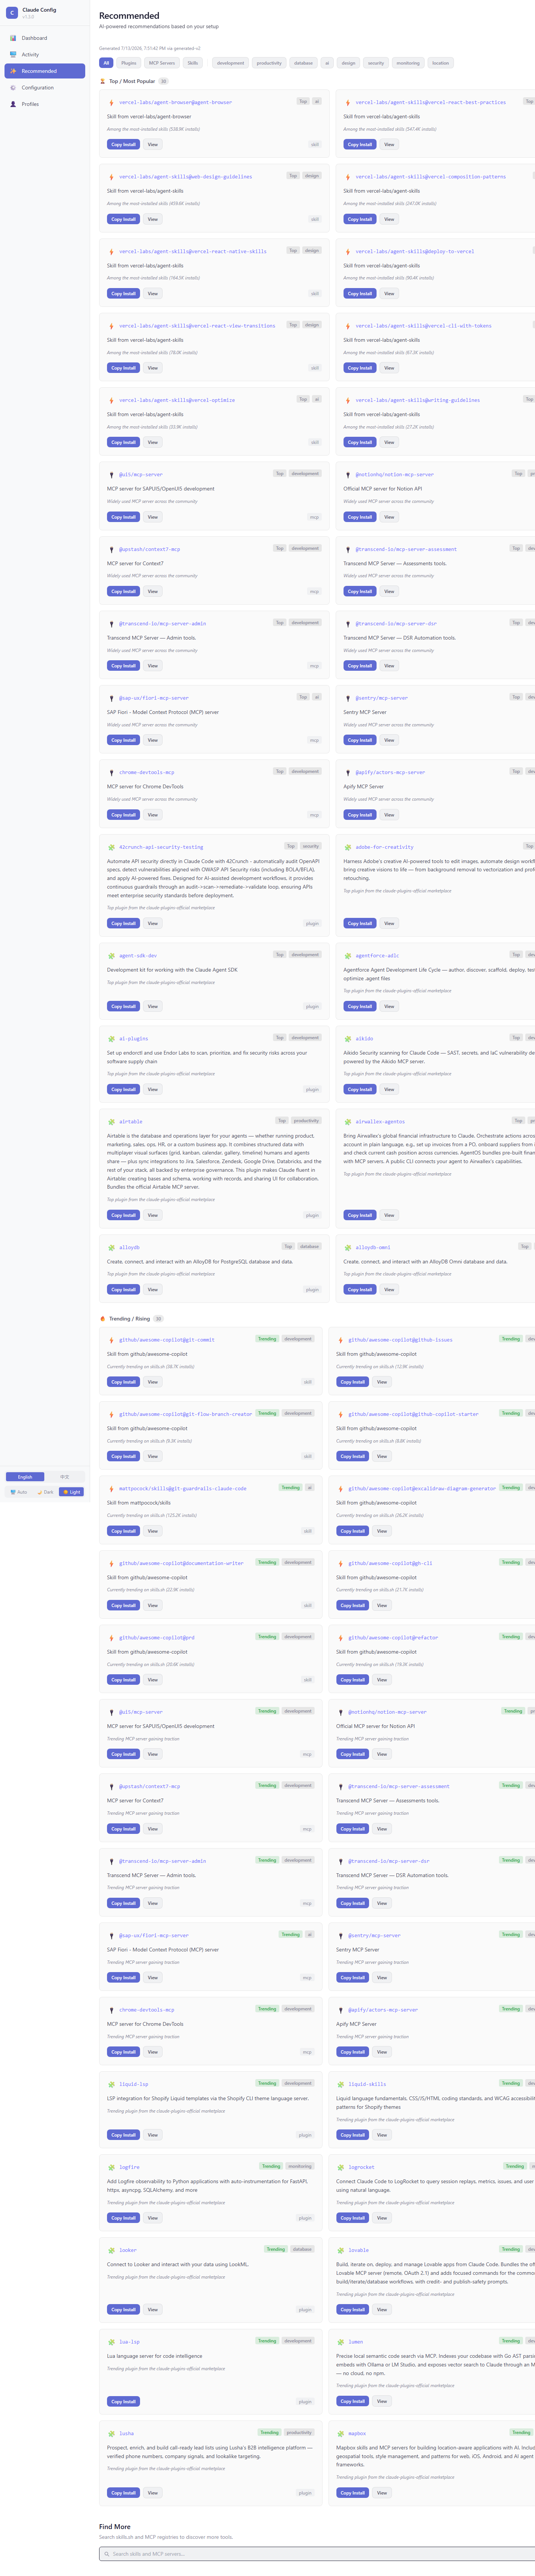Image resolution: width=535 pixels, height=2576 pixels.
Task: Open the Dashboard sidebar icon
Action: tap(13, 38)
